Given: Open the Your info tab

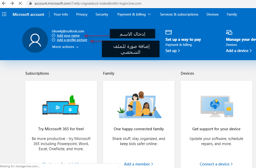Looking at the screenshot, I should 61,14.
